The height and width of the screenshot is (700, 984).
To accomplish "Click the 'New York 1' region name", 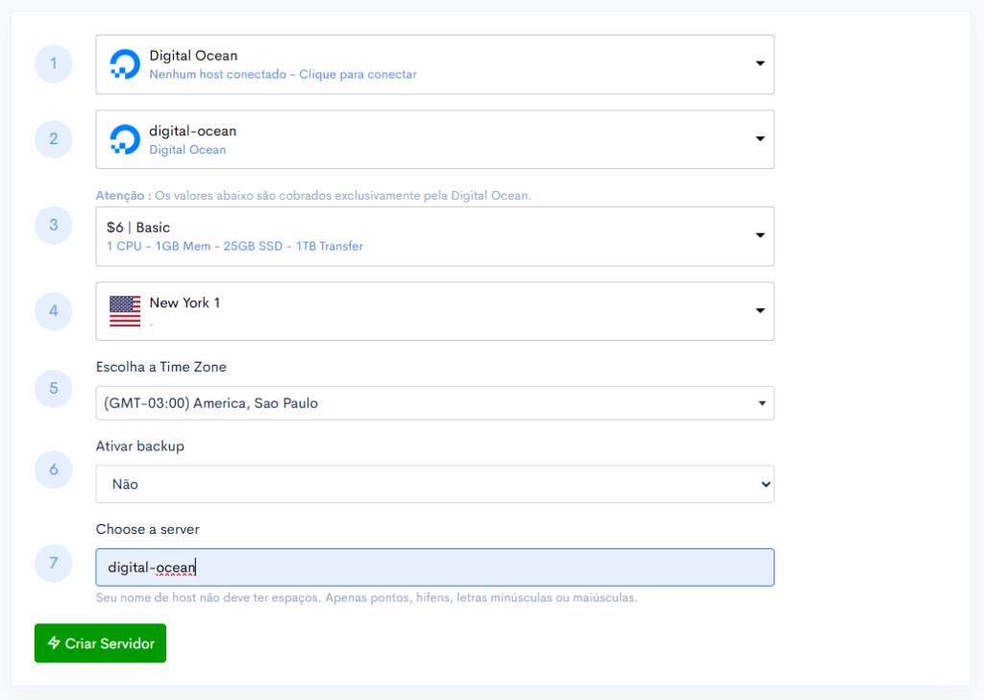I will tap(184, 303).
